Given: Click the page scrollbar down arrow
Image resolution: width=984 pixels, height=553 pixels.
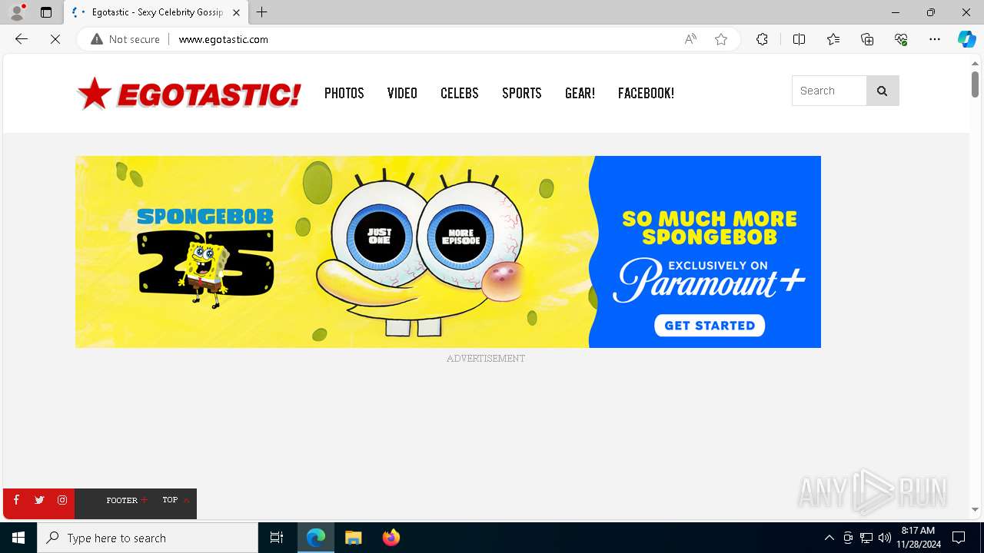Looking at the screenshot, I should (x=975, y=509).
